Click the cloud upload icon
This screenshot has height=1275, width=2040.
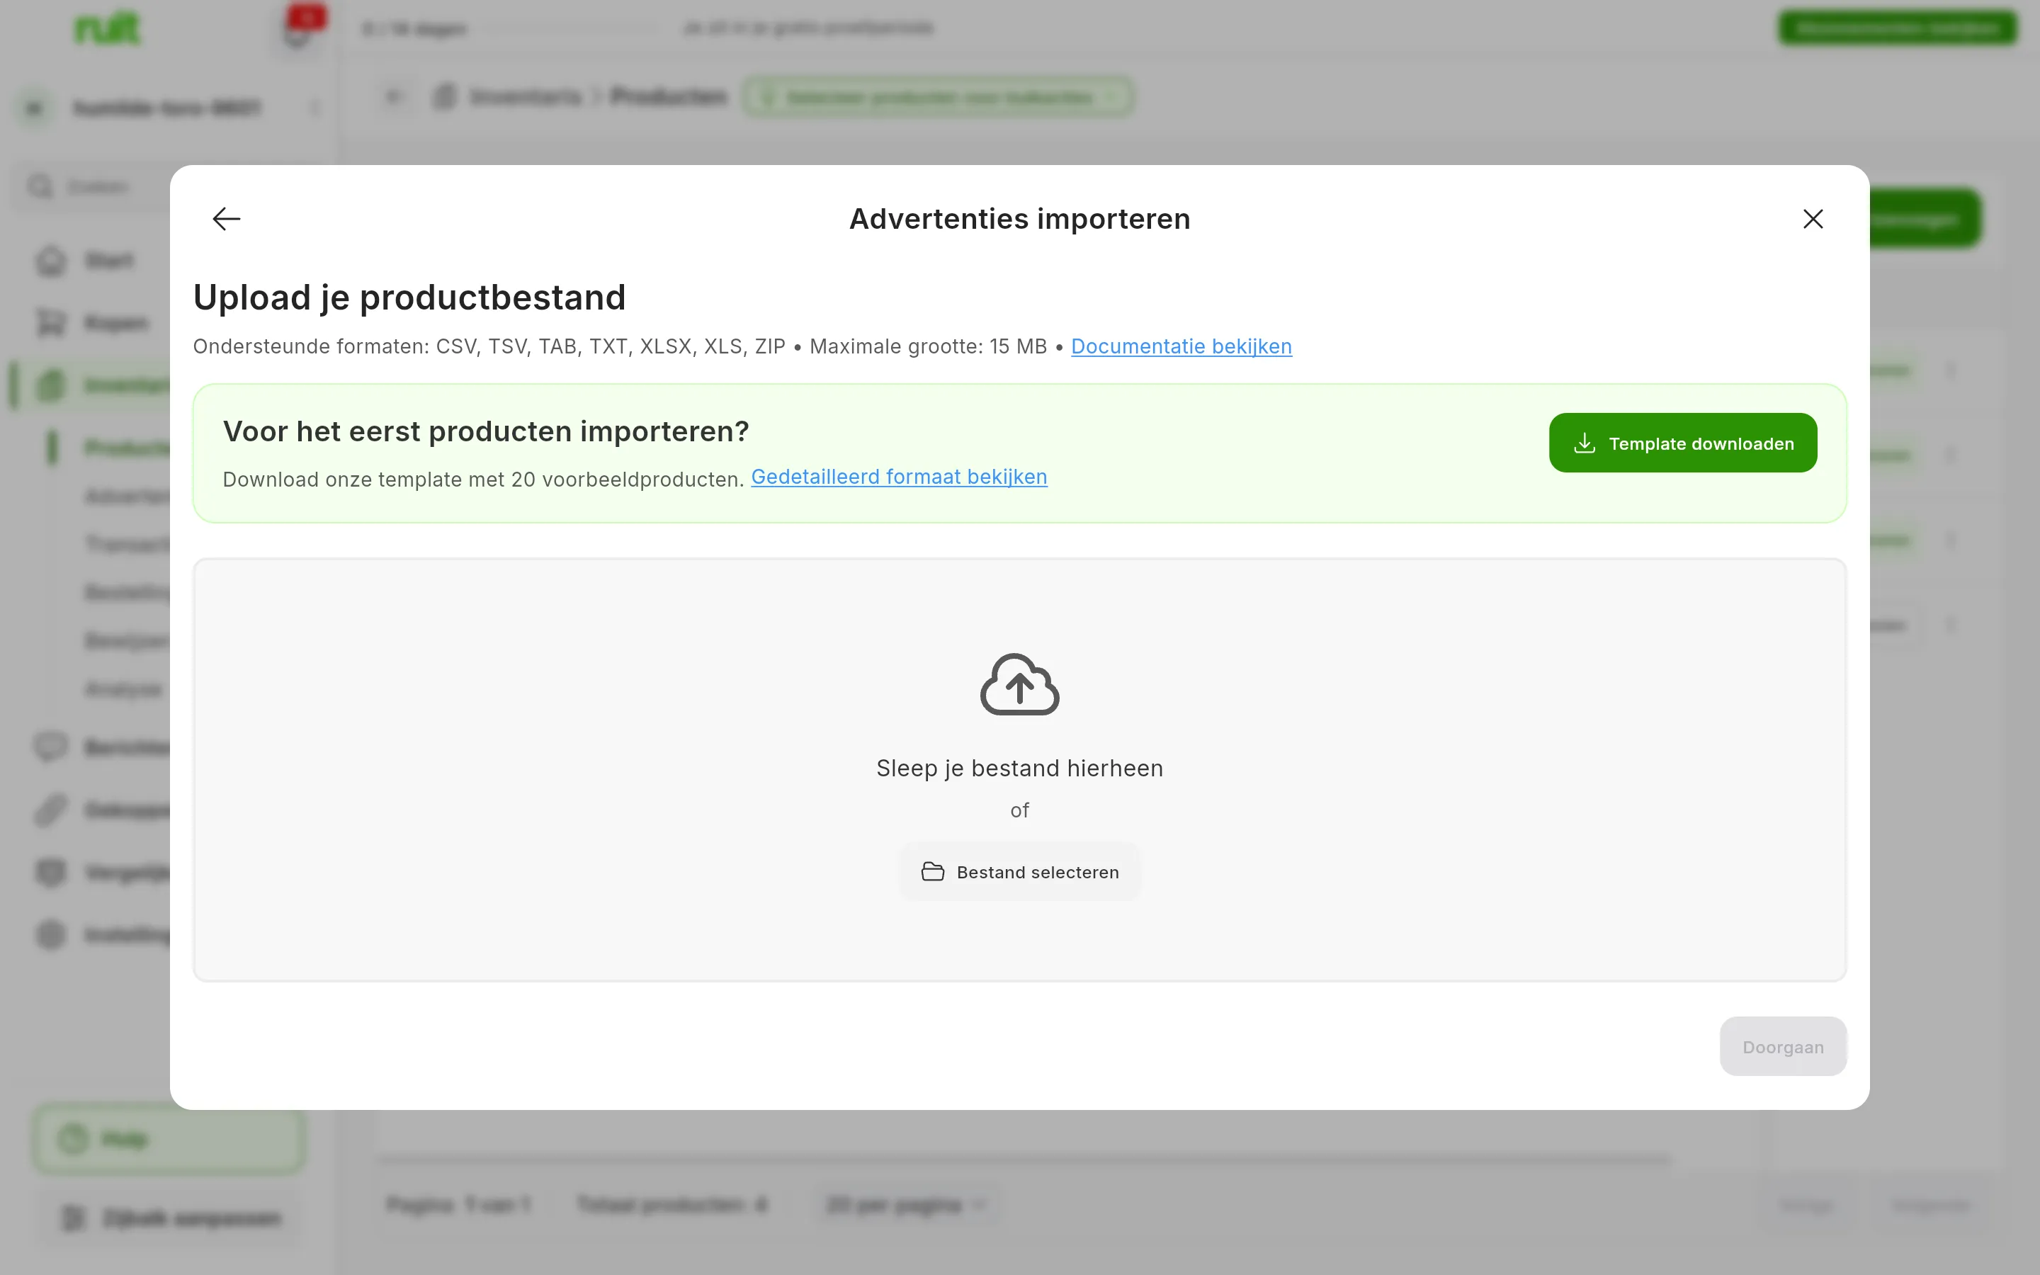[1020, 685]
